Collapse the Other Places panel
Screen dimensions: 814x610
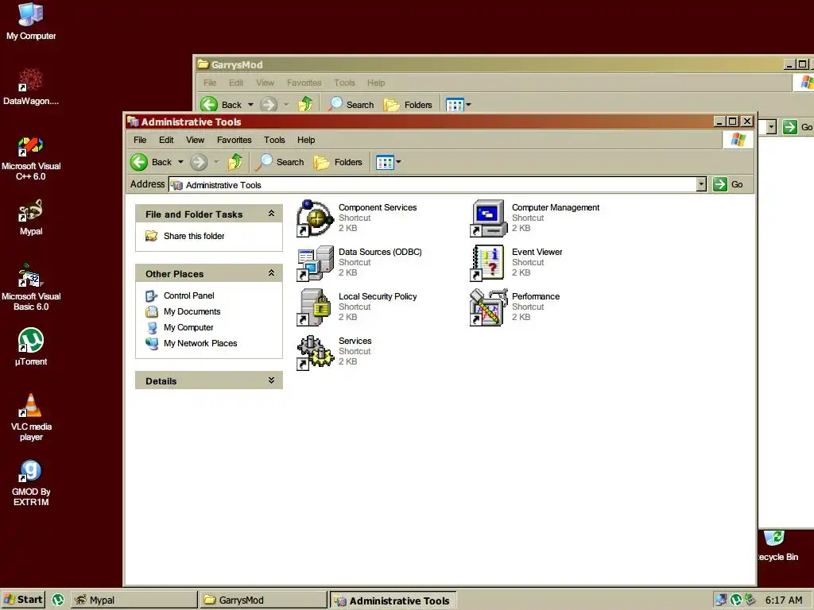(x=271, y=273)
